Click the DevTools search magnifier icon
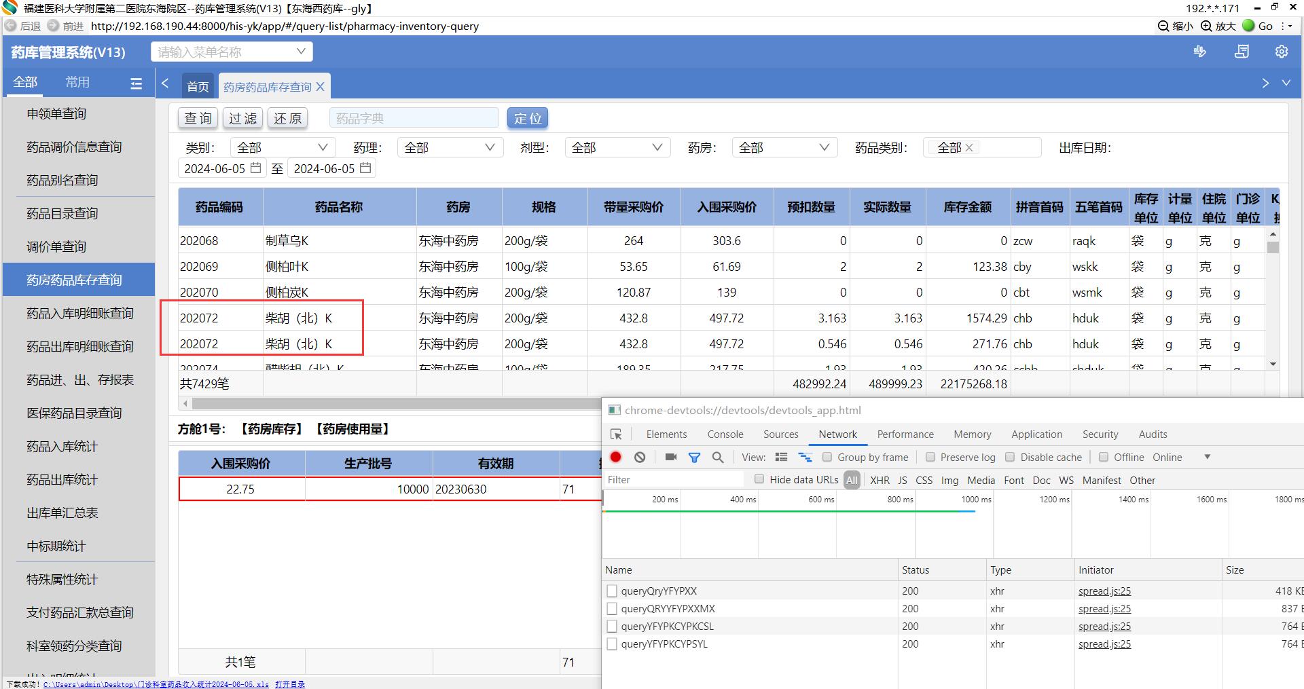 tap(718, 458)
